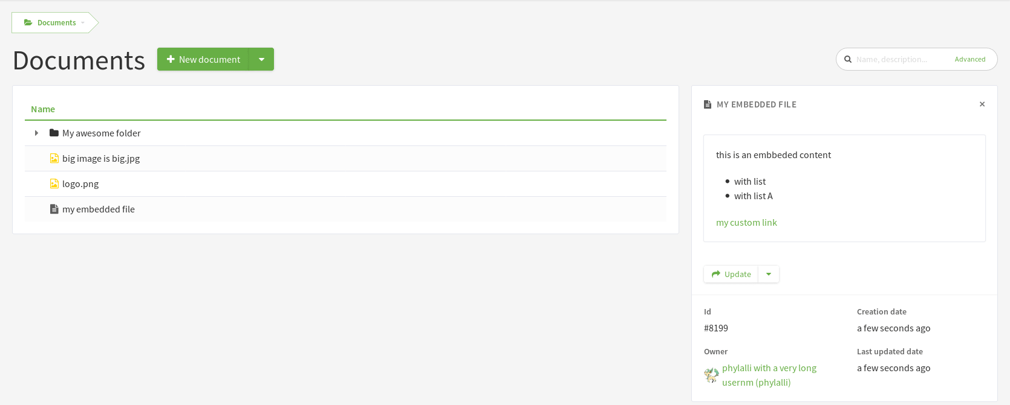Click the image icon beside logo.png

pos(54,183)
